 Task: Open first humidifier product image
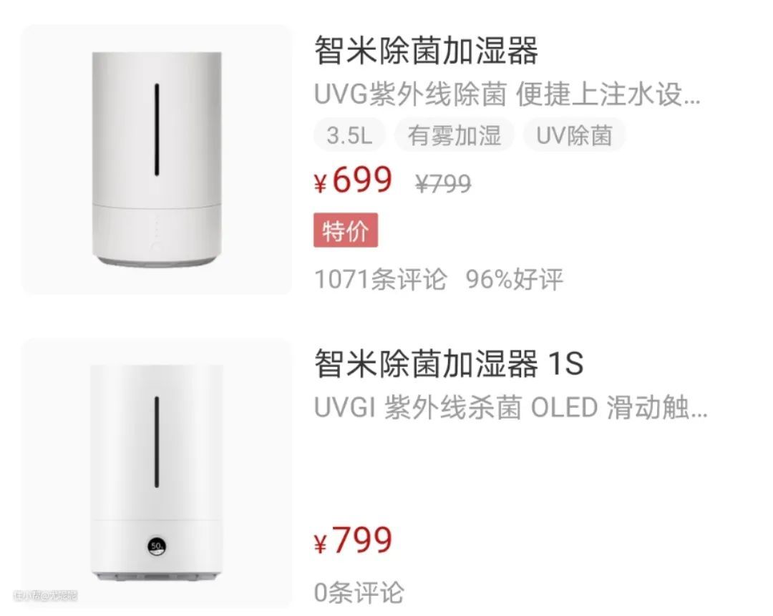(x=157, y=159)
